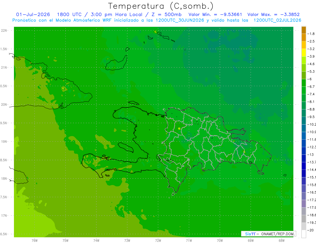Screen dimensions: 316x244
Task: Click the valid-until stamp "1200UTC_02JUL2026"
Action: coord(277,20)
